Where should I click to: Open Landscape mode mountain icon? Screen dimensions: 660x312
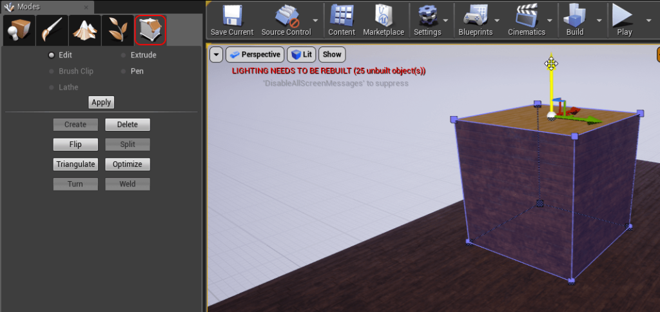point(84,30)
